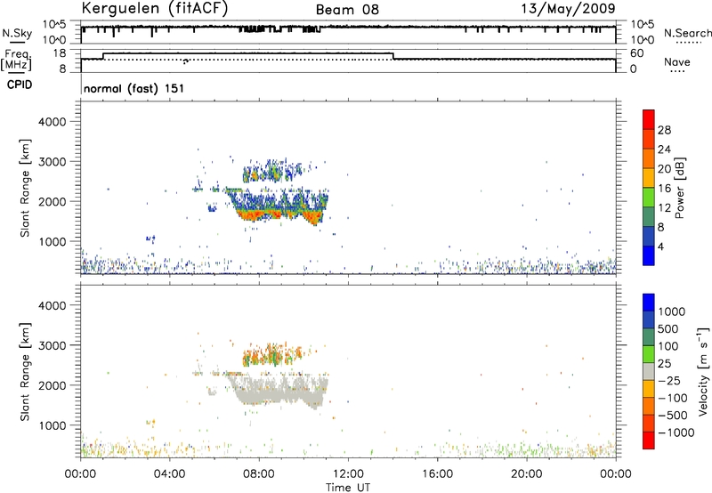Screen dimensions: 712x493
Task: Click the 28 label on Power colorbar
Action: (x=664, y=130)
